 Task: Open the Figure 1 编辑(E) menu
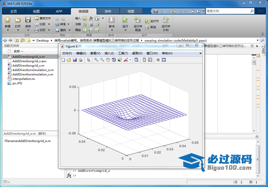[x=81, y=53]
